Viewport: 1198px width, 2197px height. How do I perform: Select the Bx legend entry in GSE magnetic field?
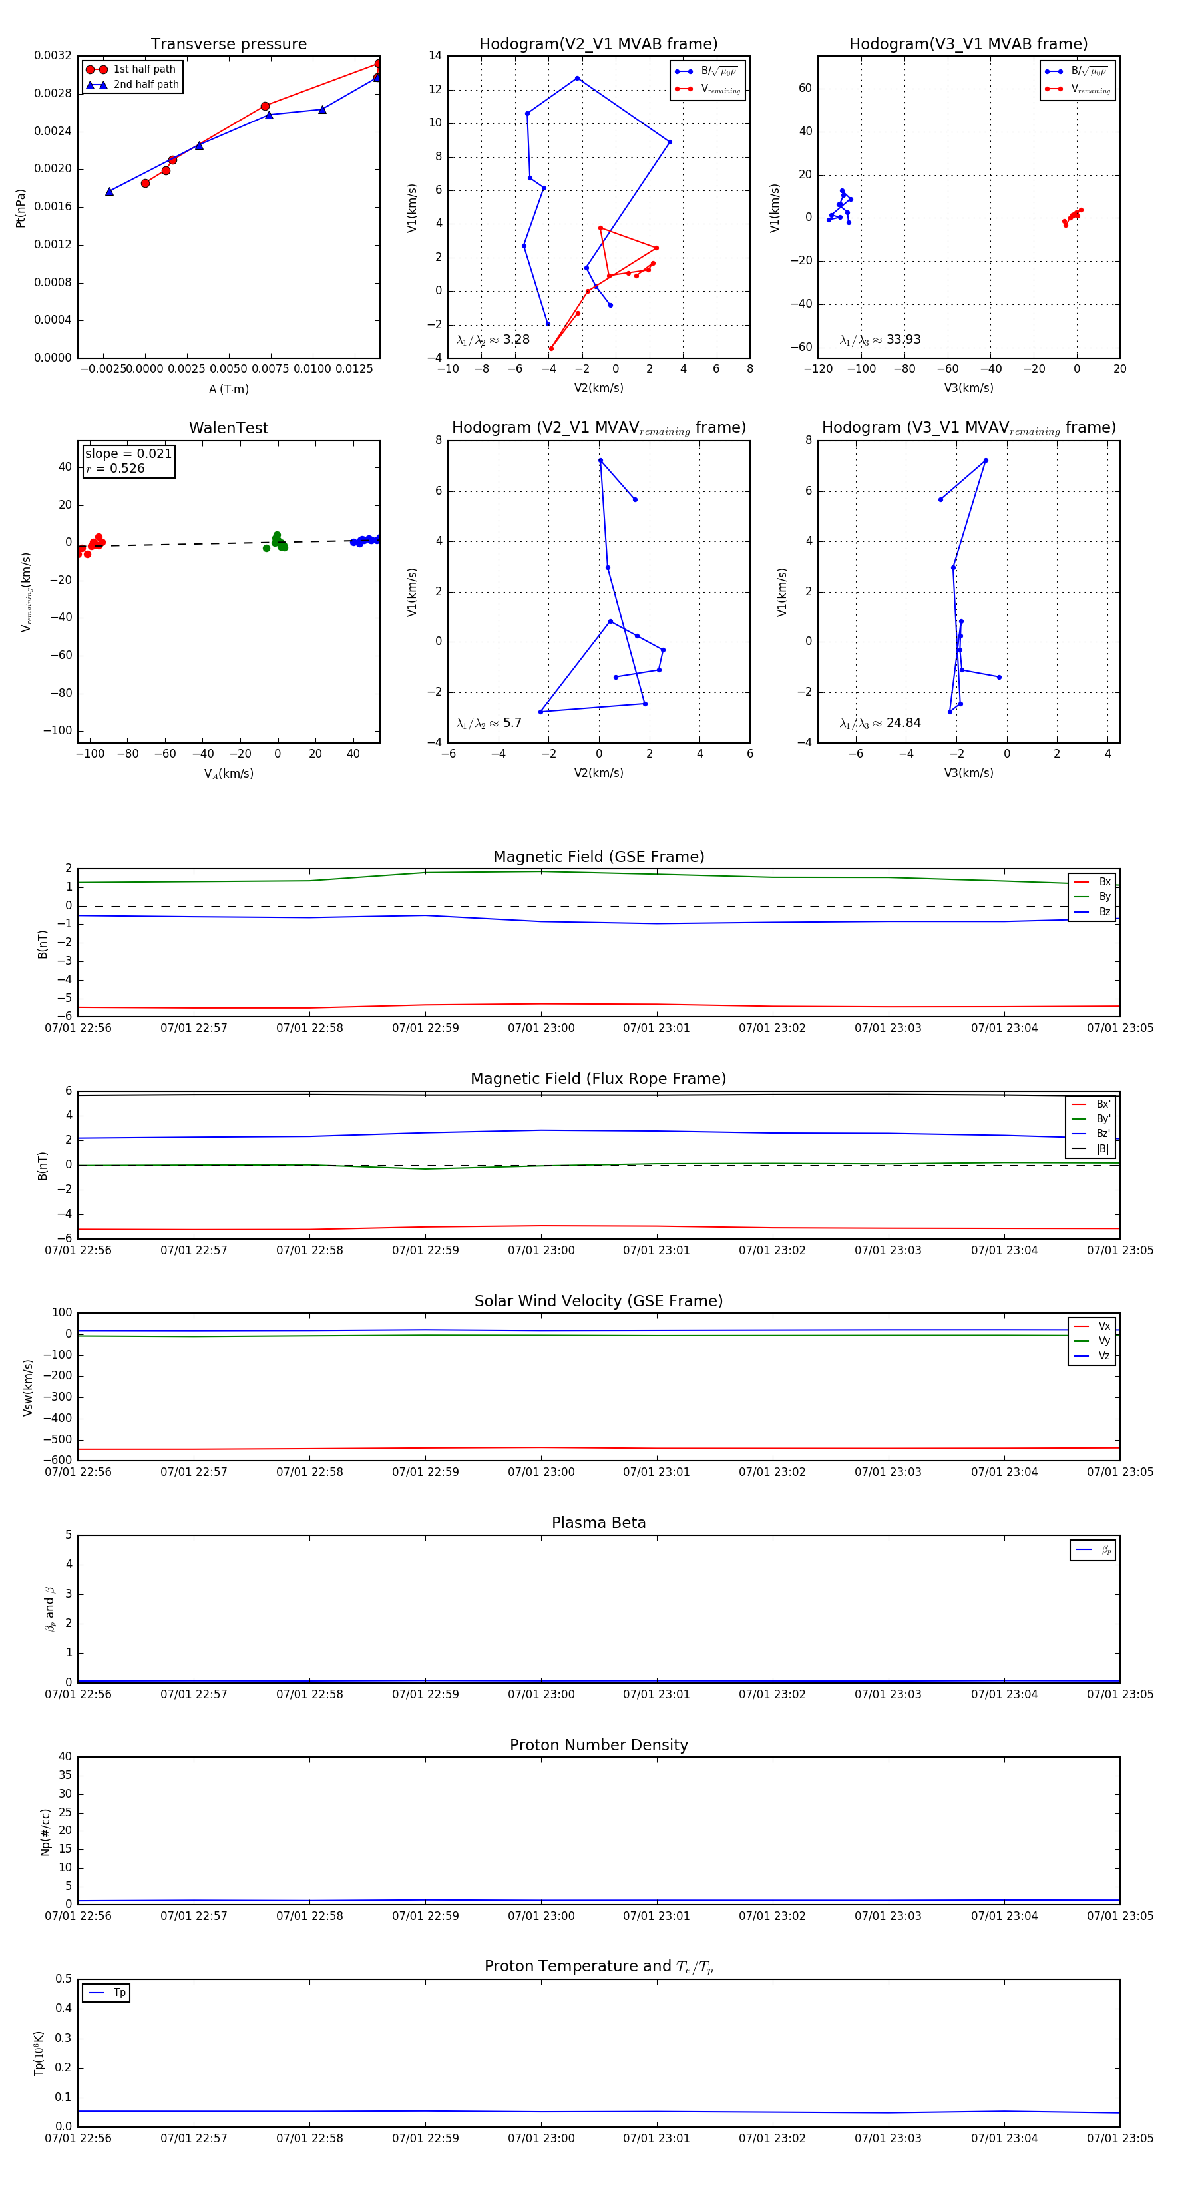pos(1092,882)
